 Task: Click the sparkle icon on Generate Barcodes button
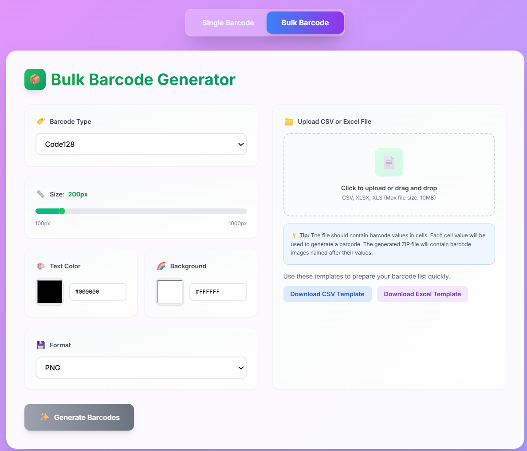pyautogui.click(x=44, y=417)
